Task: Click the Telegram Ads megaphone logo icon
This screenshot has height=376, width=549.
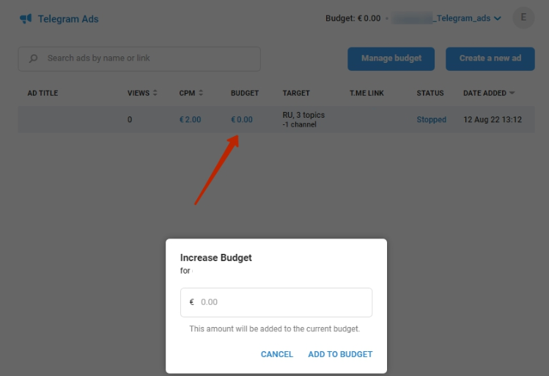Action: (26, 18)
